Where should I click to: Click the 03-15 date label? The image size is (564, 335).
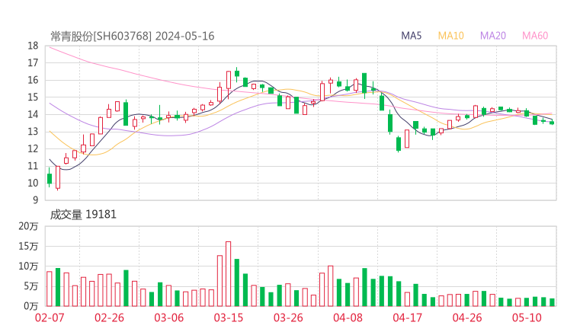tap(229, 317)
